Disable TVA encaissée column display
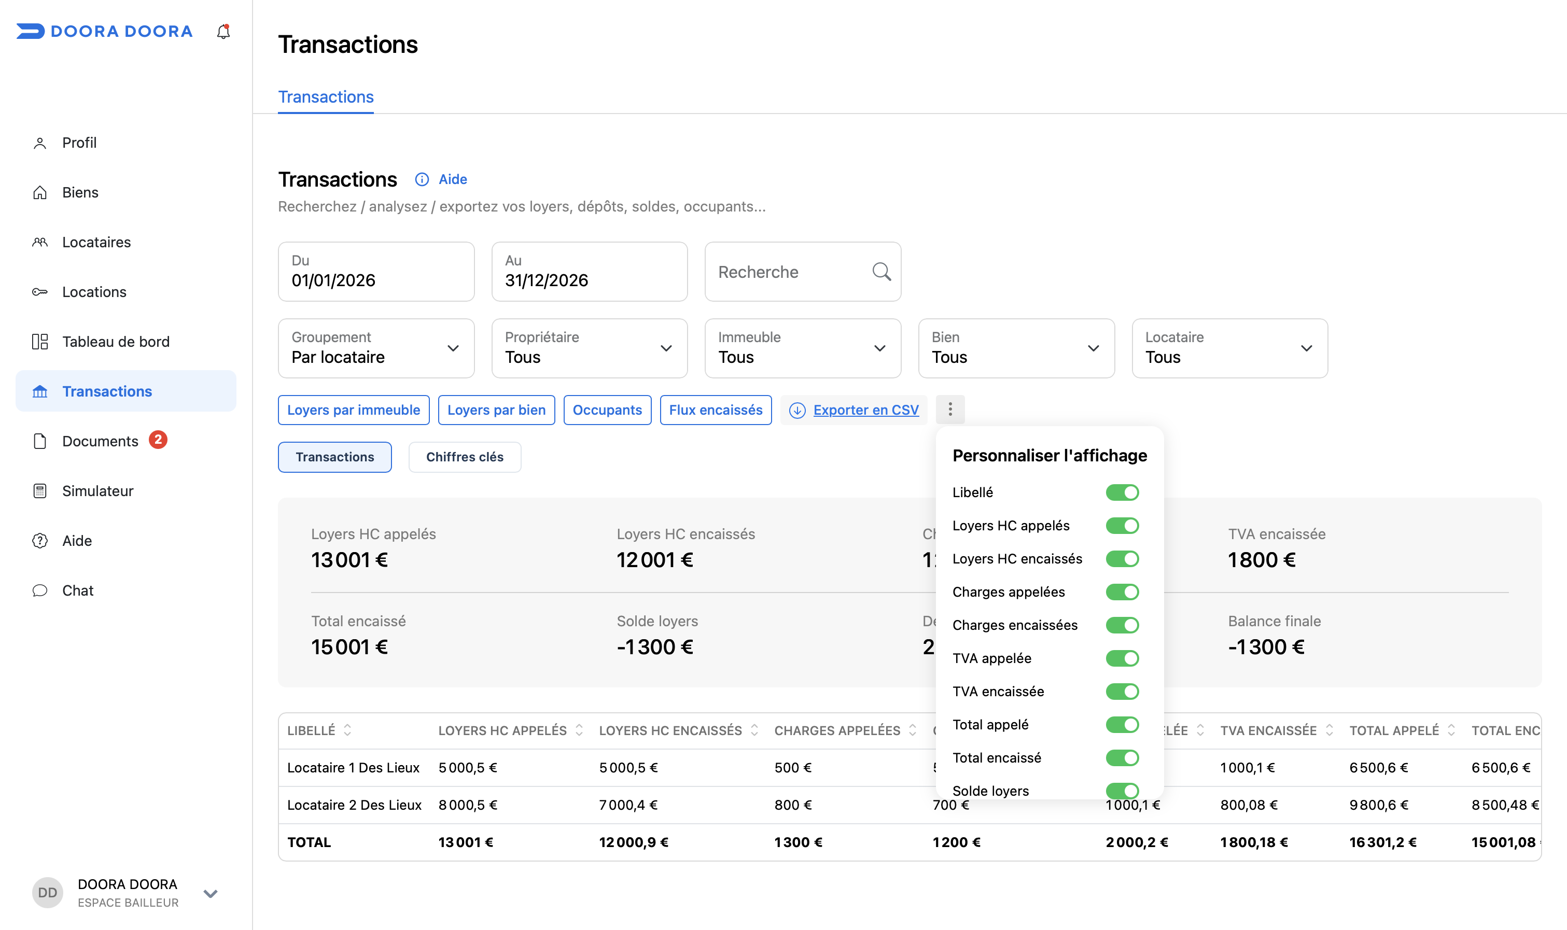Viewport: 1567px width, 930px height. [x=1122, y=692]
